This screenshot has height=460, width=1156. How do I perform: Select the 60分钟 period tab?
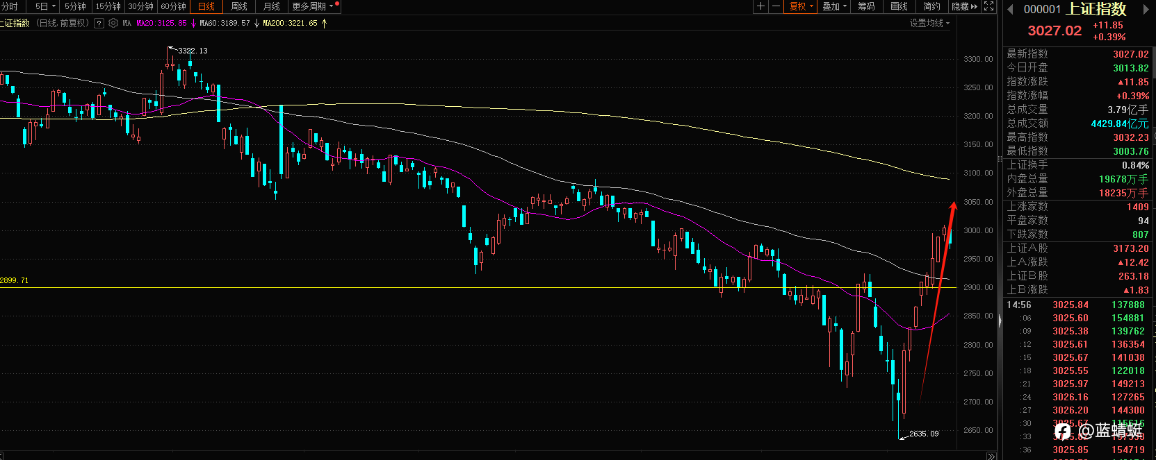pos(173,6)
